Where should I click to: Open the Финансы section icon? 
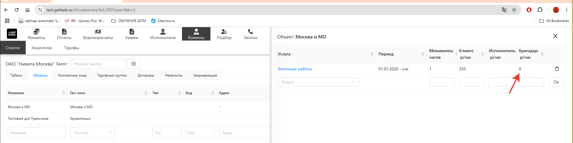36,32
